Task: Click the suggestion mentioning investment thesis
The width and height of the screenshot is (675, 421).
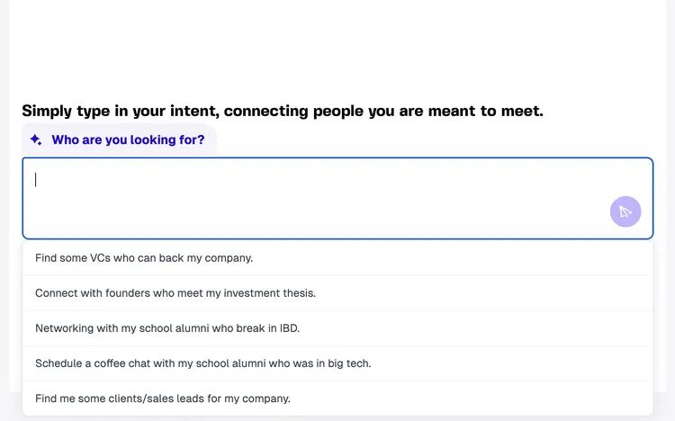Action: [x=175, y=293]
